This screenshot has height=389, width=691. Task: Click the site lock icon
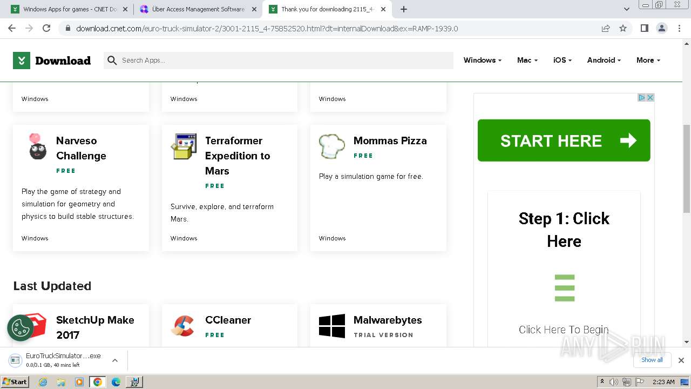pos(67,29)
